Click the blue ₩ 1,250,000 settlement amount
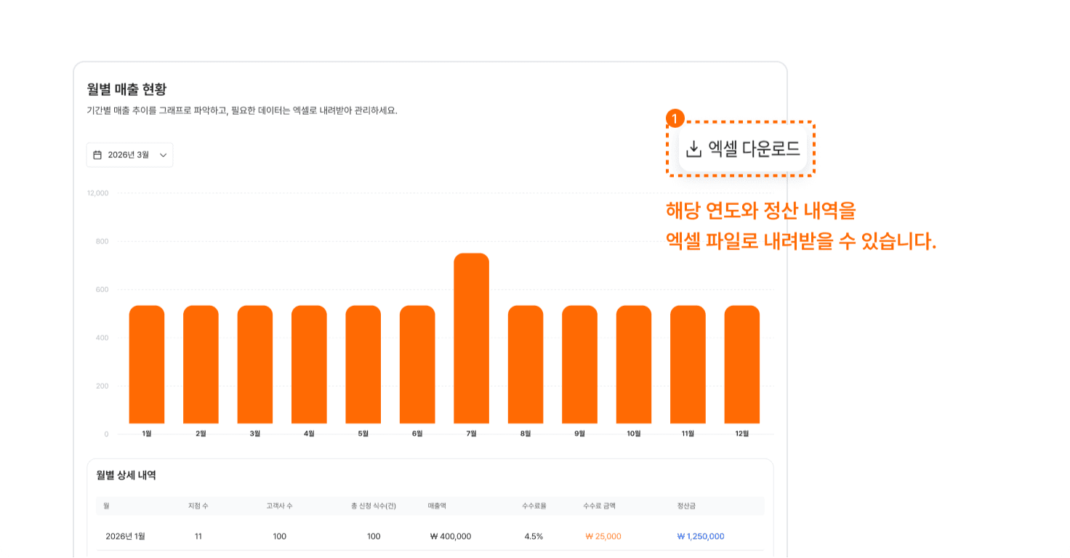The width and height of the screenshot is (1070, 558). 701,536
